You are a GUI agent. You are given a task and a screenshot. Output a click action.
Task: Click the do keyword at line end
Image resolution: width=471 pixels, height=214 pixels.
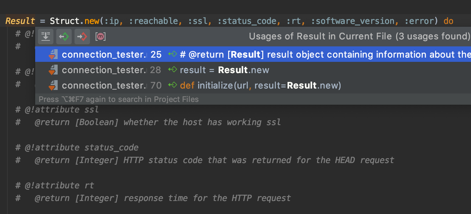(x=448, y=21)
